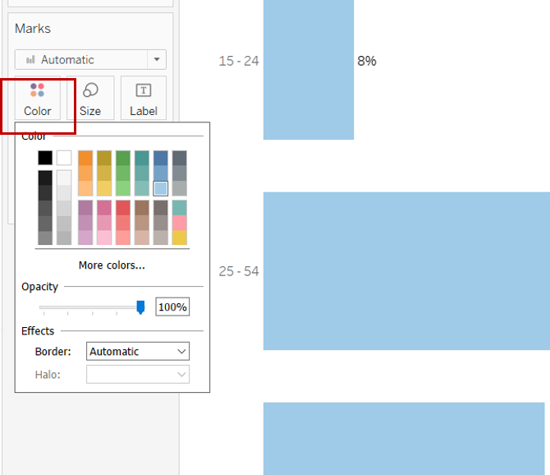Choose the top orange color swatch

85,158
